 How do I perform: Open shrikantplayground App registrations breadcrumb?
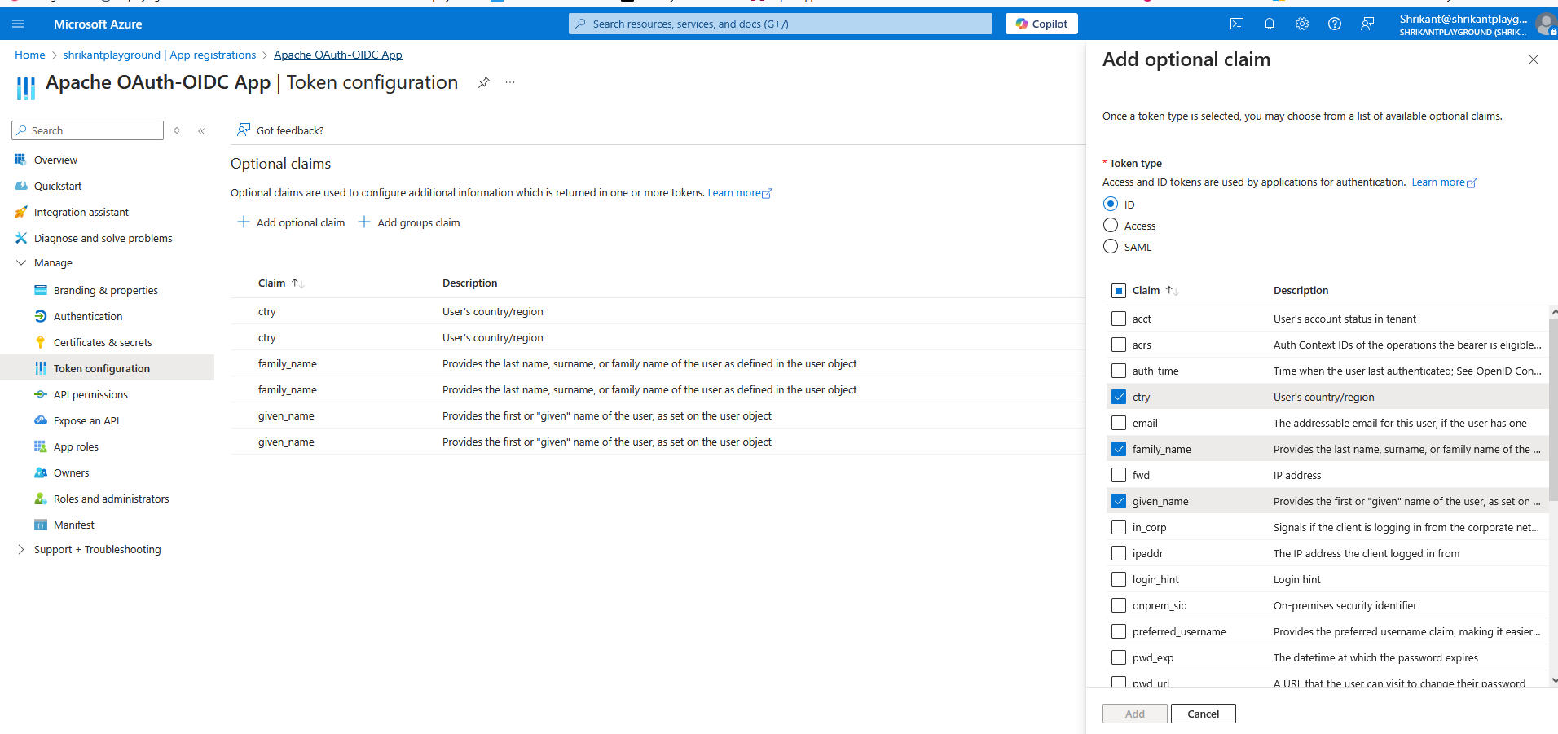click(x=160, y=55)
